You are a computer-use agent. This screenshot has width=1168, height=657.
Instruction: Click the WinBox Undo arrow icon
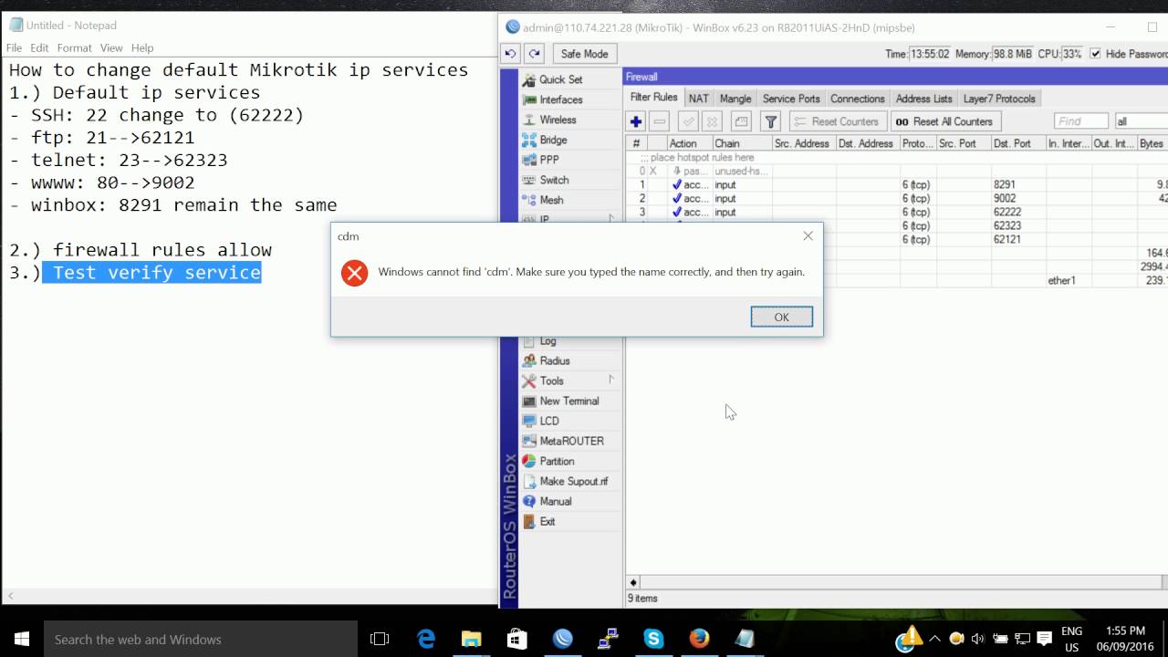(511, 54)
